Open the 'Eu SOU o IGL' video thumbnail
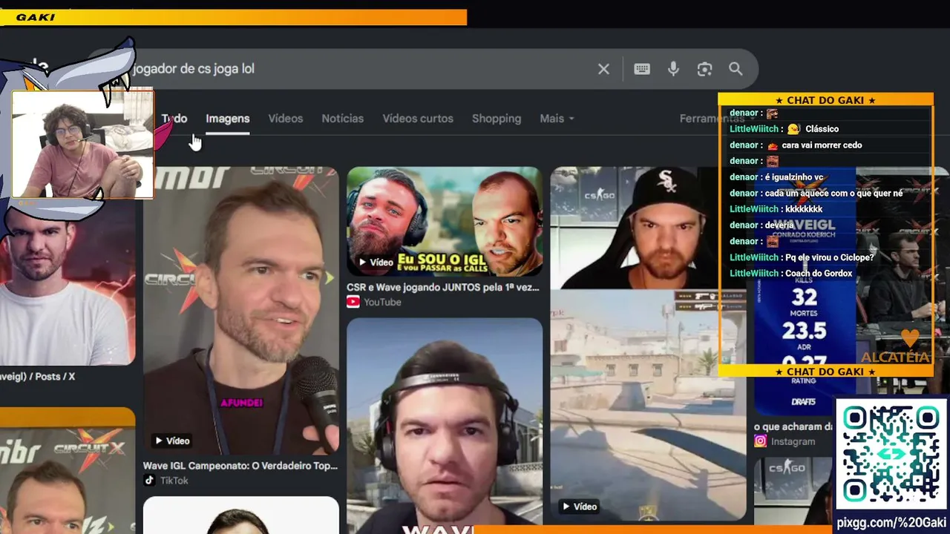This screenshot has height=534, width=950. pos(445,221)
